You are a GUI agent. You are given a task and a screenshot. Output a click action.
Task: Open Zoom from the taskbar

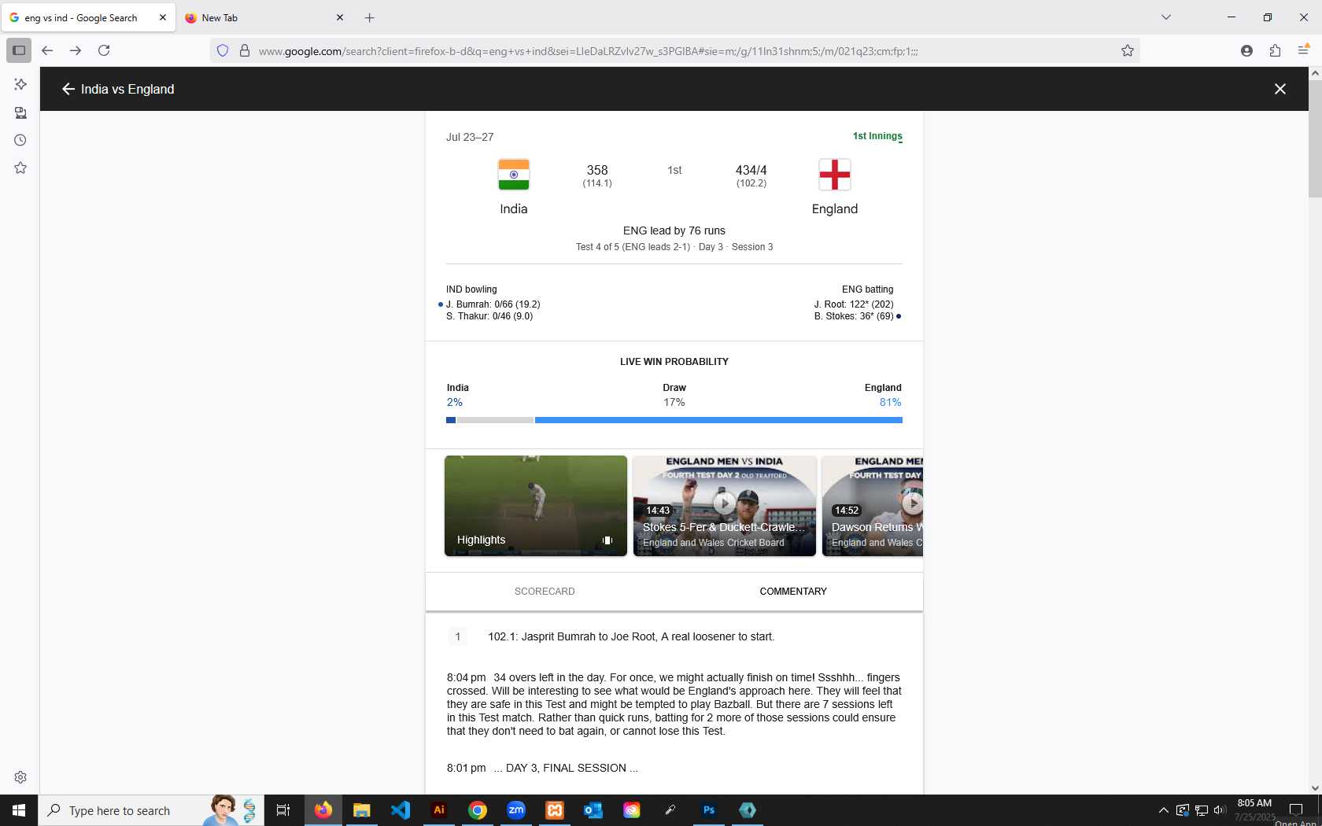point(516,810)
